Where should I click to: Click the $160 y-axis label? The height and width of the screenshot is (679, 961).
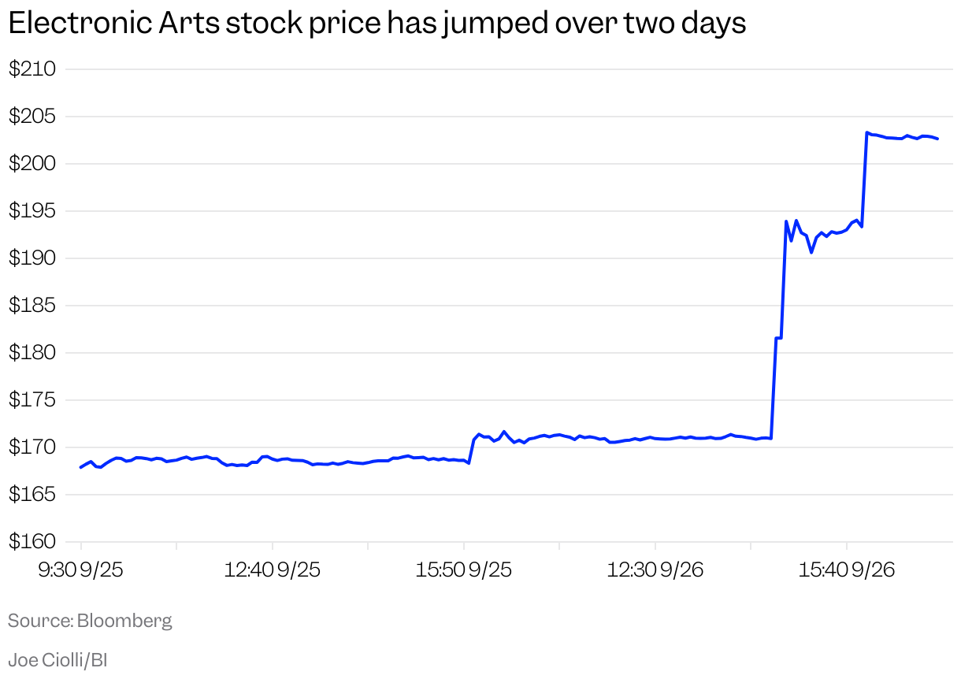click(32, 542)
